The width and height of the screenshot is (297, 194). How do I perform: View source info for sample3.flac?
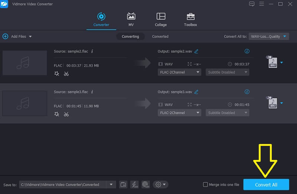click(x=92, y=92)
